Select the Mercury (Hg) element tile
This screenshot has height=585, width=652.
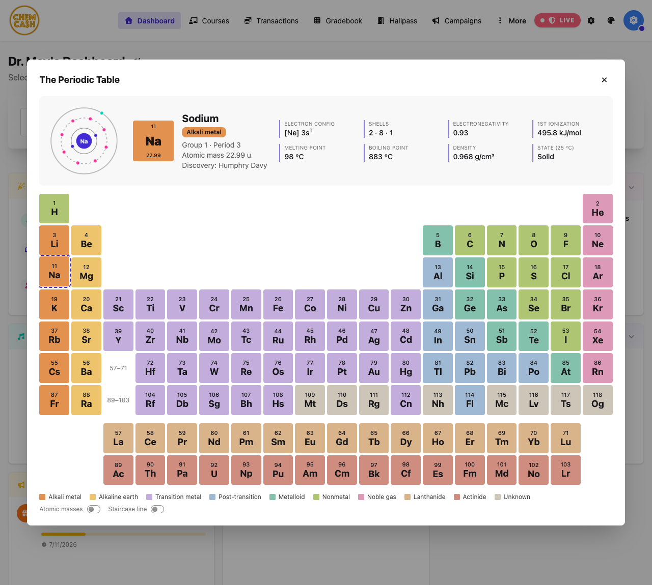[406, 368]
